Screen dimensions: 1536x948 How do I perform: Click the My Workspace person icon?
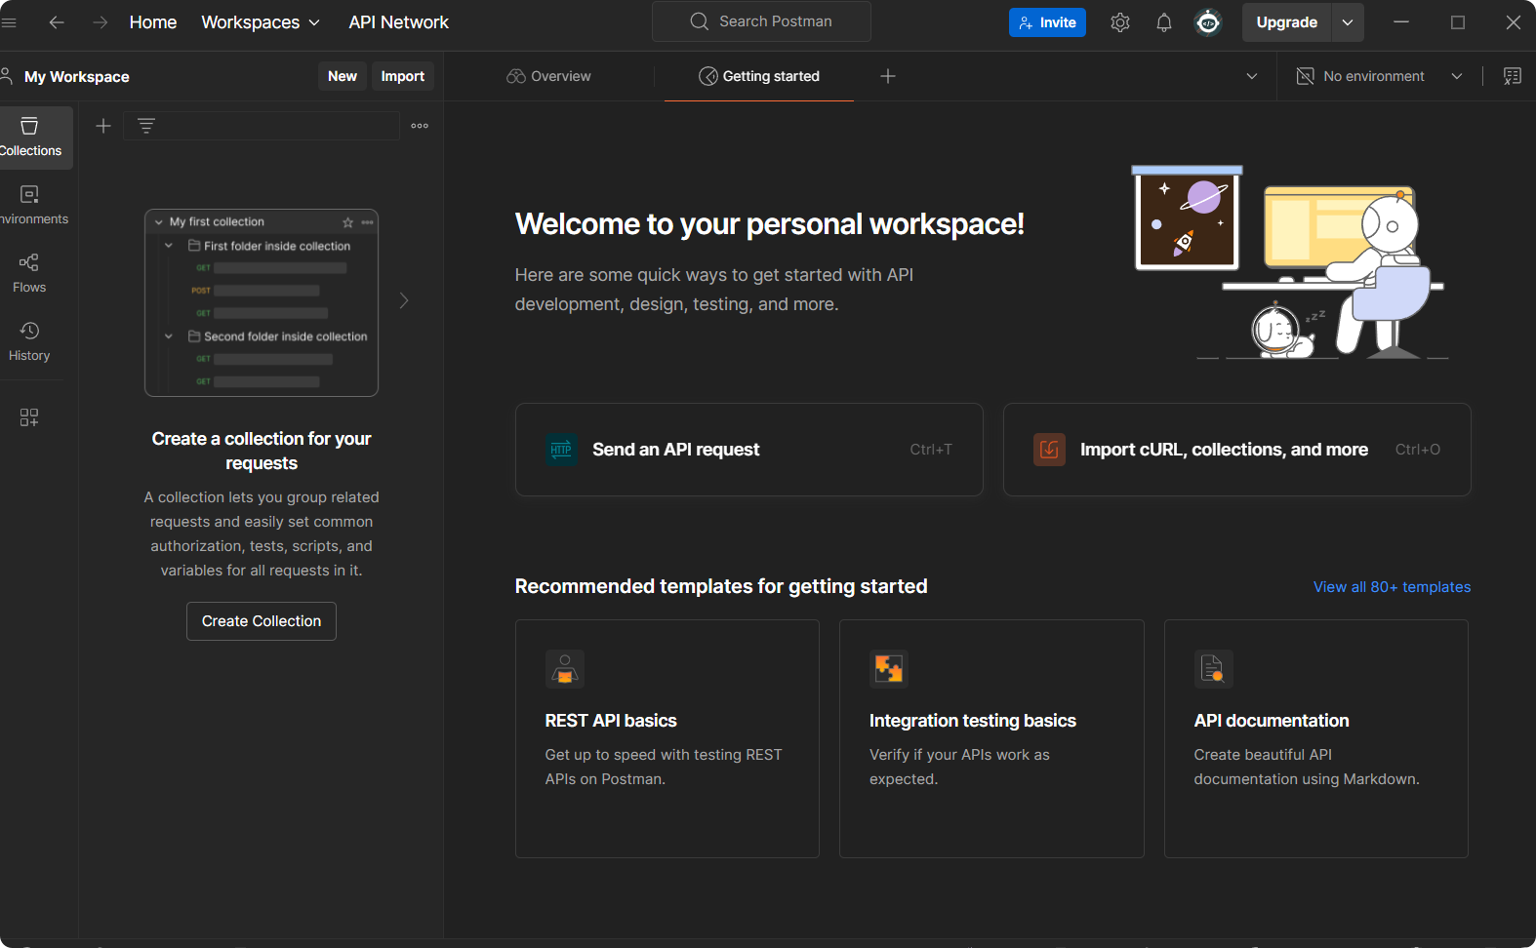[7, 76]
